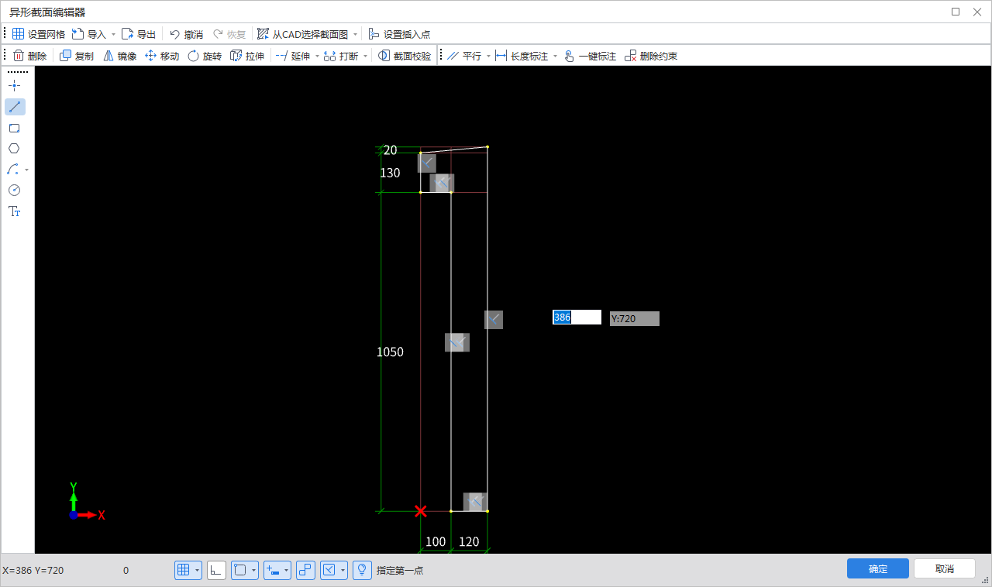Viewport: 992px width, 587px height.
Task: Toggle the object snap button
Action: point(240,570)
